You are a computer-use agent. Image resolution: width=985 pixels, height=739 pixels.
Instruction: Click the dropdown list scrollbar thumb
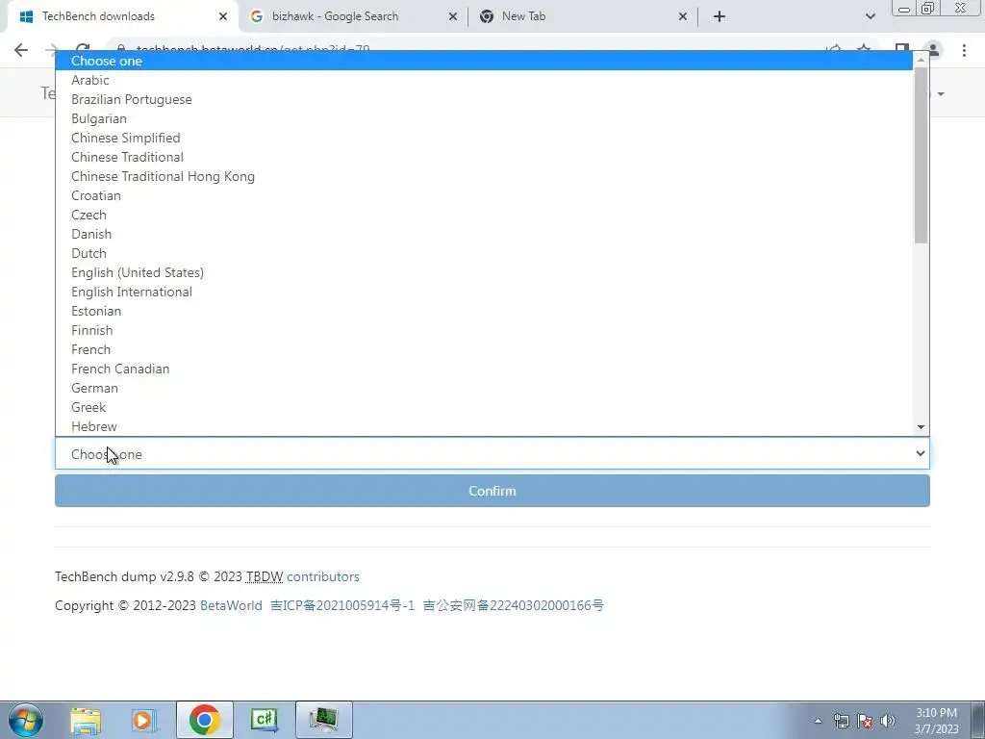[921, 155]
